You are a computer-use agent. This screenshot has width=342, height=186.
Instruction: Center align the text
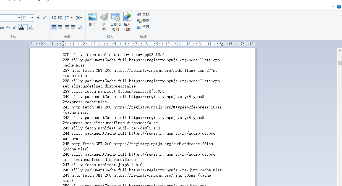pyautogui.click(x=60, y=27)
